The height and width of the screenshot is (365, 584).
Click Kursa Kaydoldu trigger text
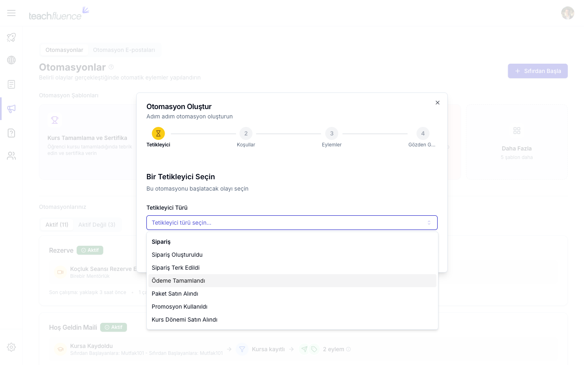click(x=91, y=346)
